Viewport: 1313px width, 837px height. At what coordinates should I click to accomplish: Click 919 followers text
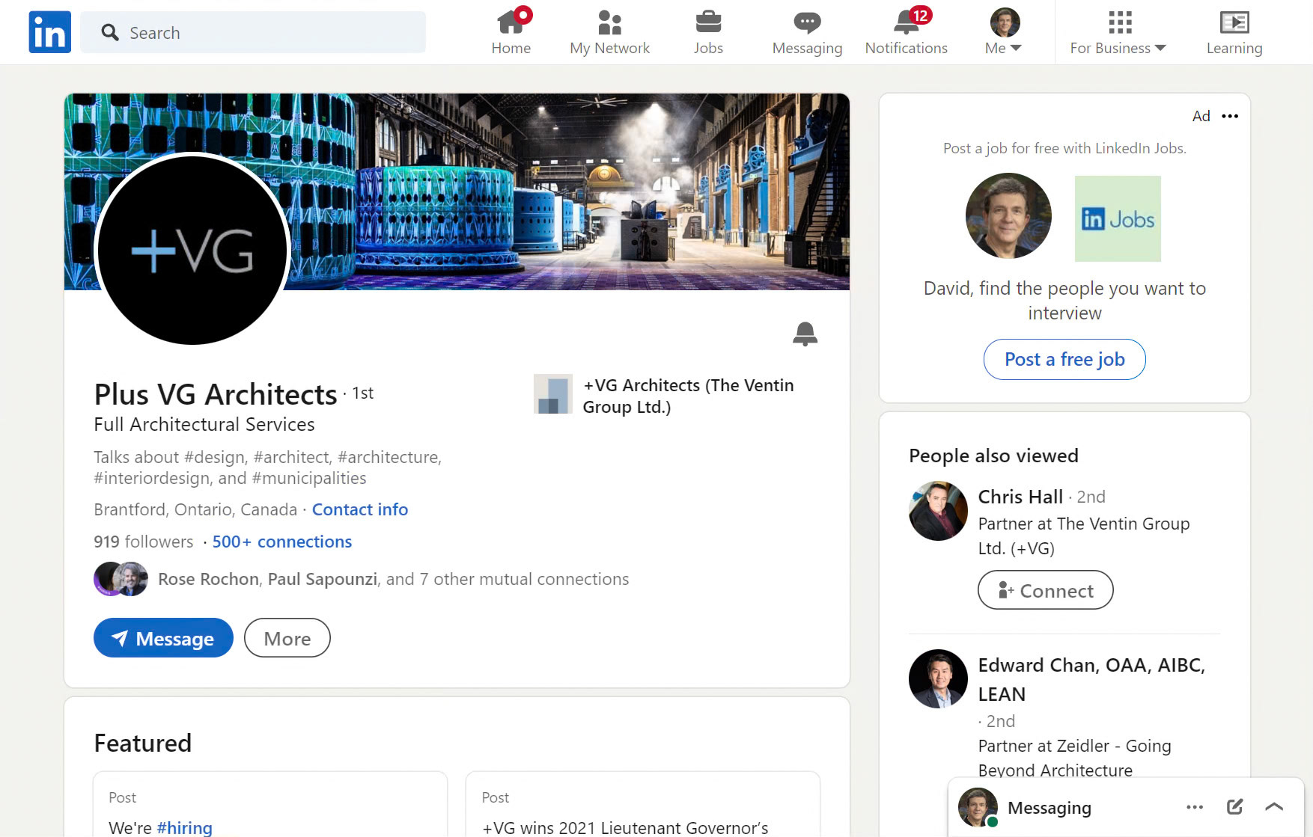[x=143, y=542]
